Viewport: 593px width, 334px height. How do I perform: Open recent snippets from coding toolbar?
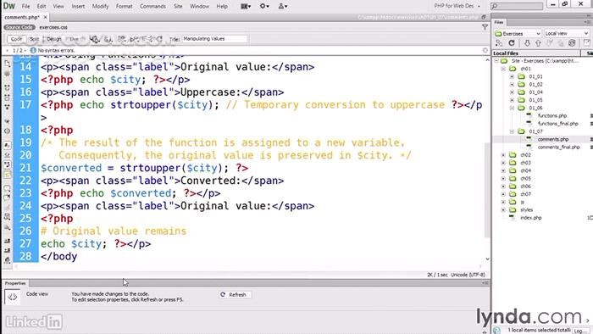point(7,217)
